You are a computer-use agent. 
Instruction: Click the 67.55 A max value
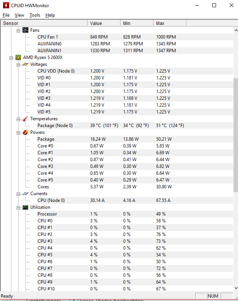[163, 200]
